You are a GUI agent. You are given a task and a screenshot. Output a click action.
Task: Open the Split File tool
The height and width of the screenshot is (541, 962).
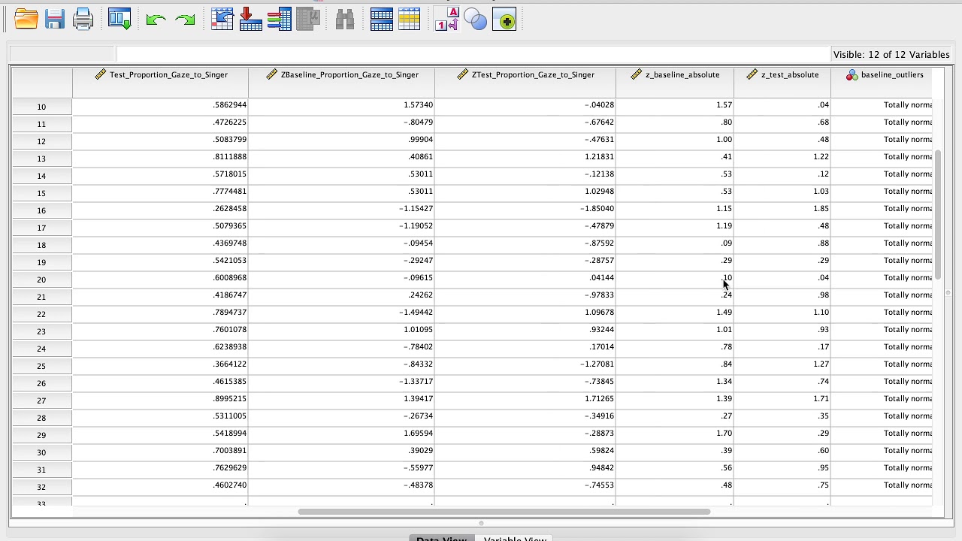(x=382, y=20)
